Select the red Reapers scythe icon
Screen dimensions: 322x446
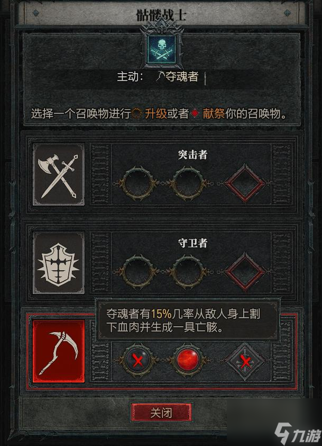[59, 351]
